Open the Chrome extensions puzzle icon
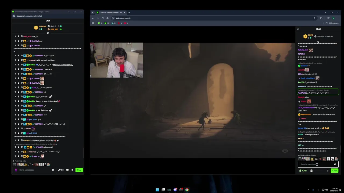The width and height of the screenshot is (344, 193). pos(321,18)
